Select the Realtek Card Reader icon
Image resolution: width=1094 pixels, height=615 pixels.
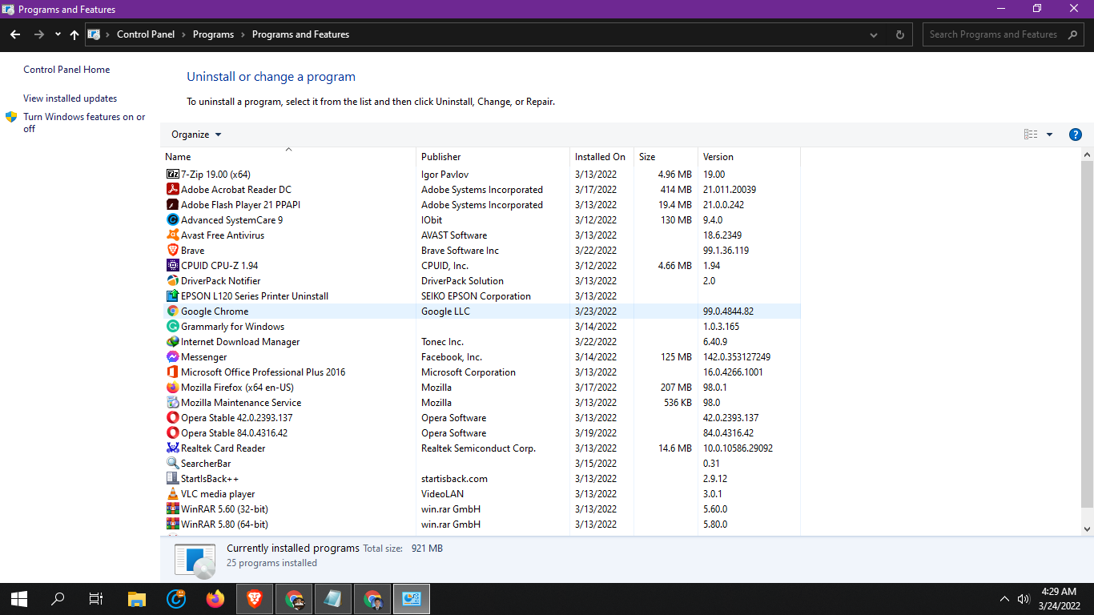coord(172,448)
